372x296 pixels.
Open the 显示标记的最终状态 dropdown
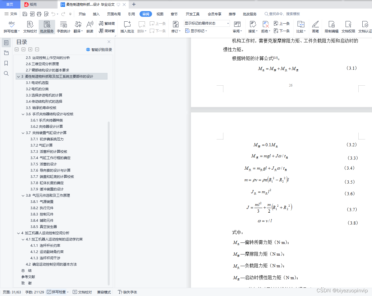pyautogui.click(x=207, y=23)
